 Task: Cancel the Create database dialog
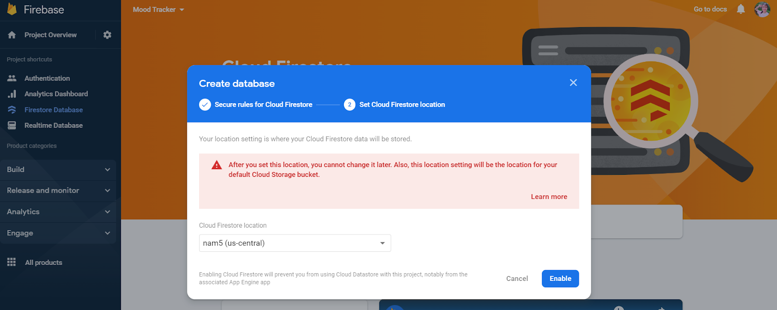[x=516, y=279]
